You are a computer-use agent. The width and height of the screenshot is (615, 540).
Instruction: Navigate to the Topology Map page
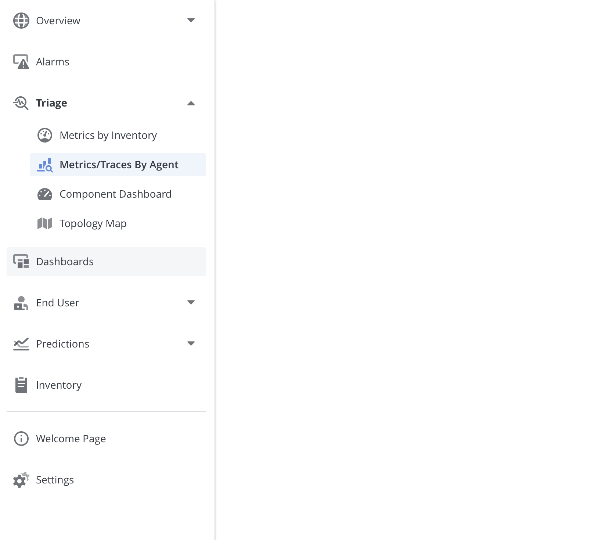(93, 223)
